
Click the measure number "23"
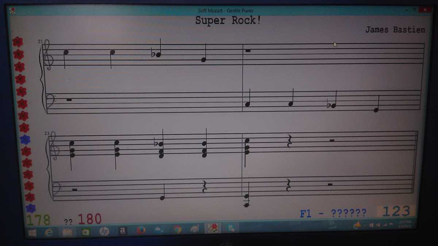tap(47, 133)
